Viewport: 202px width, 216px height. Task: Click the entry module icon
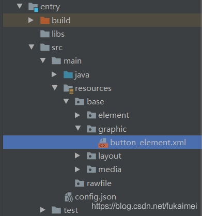[x=33, y=7]
